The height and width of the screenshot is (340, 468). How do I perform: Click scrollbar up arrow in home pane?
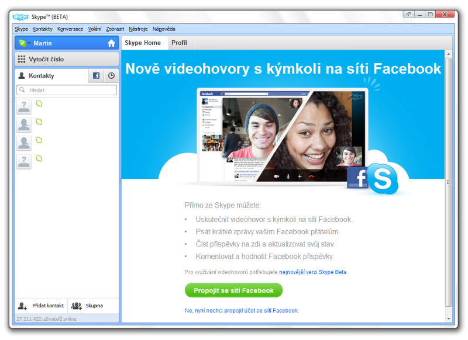pyautogui.click(x=448, y=54)
